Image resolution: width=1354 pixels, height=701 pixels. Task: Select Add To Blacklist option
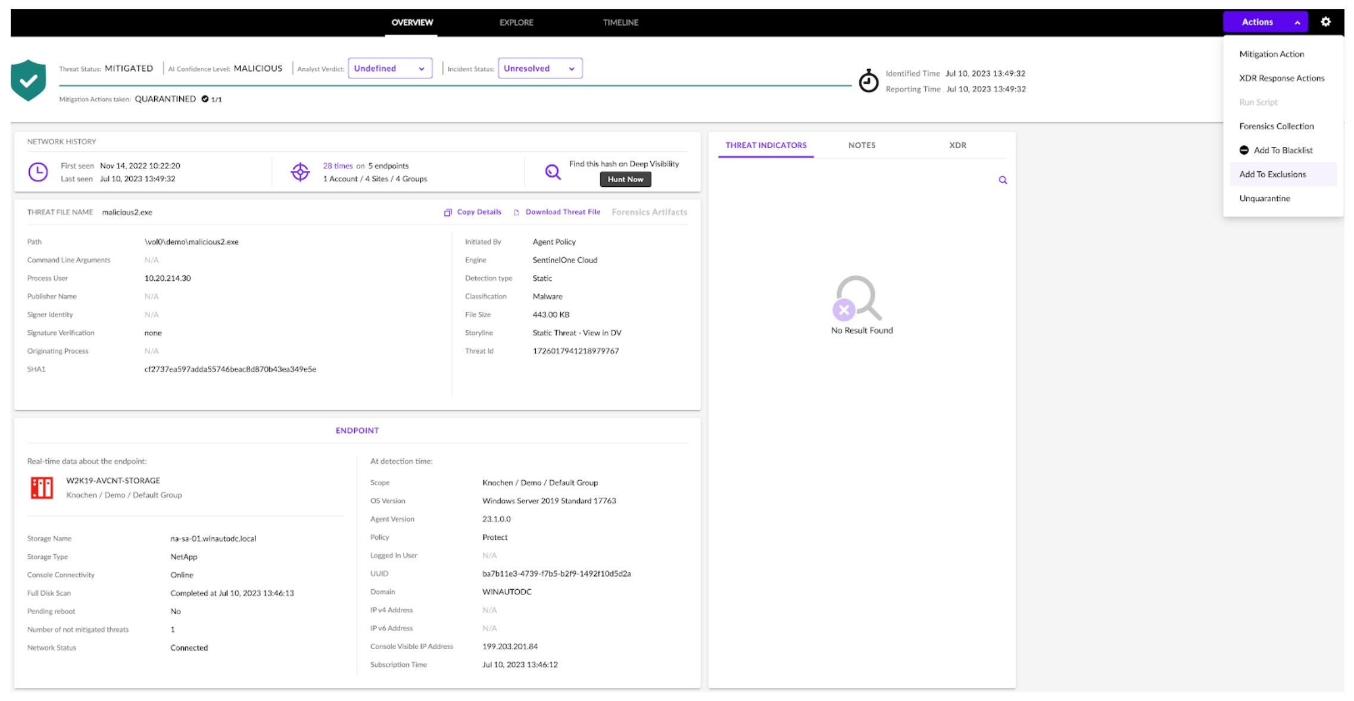coord(1283,151)
